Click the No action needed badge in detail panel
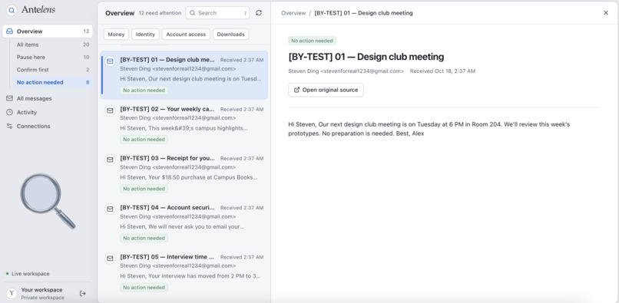Screen dimensions: 619x303 [x=312, y=41]
